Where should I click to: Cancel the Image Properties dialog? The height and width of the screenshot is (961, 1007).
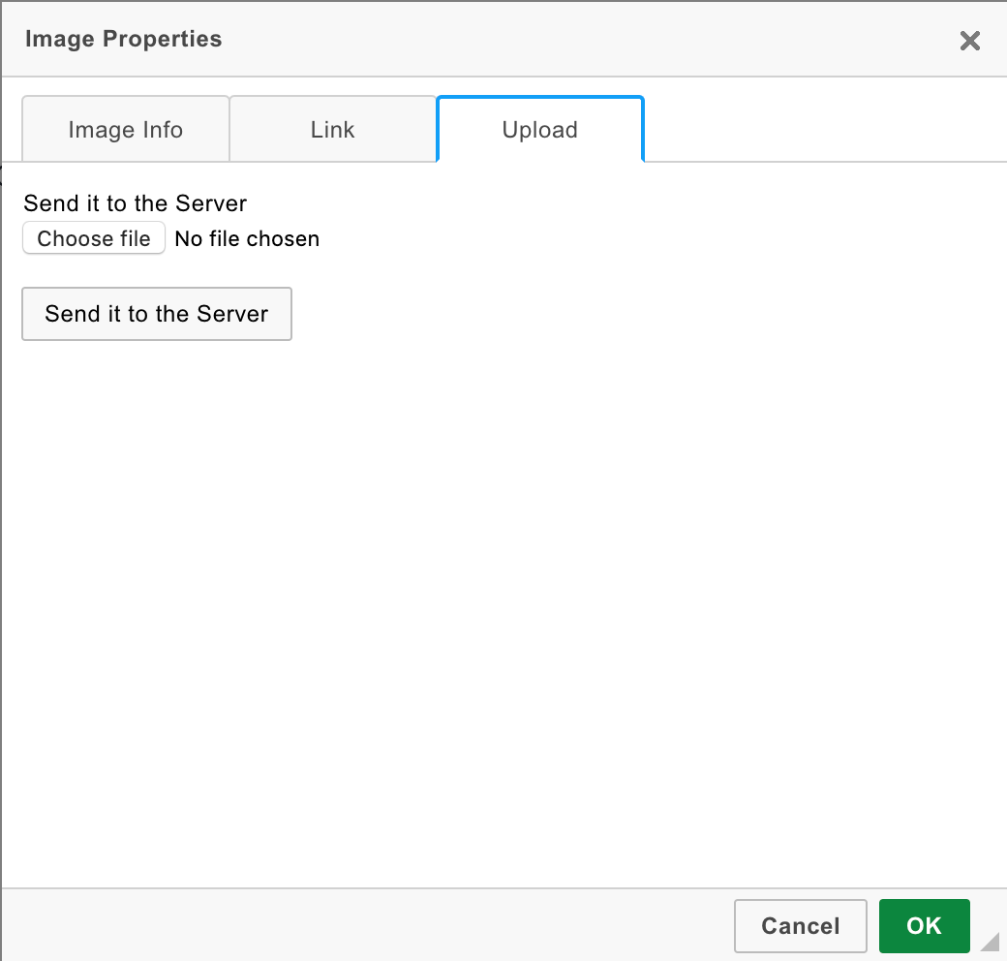[x=800, y=926]
